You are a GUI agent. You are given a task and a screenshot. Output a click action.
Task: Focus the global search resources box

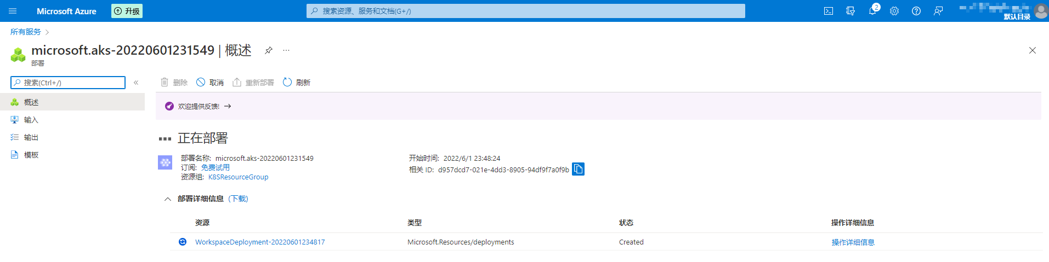click(525, 11)
